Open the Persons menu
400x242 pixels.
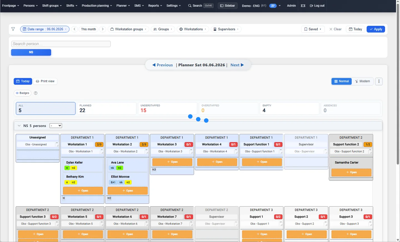pos(31,6)
